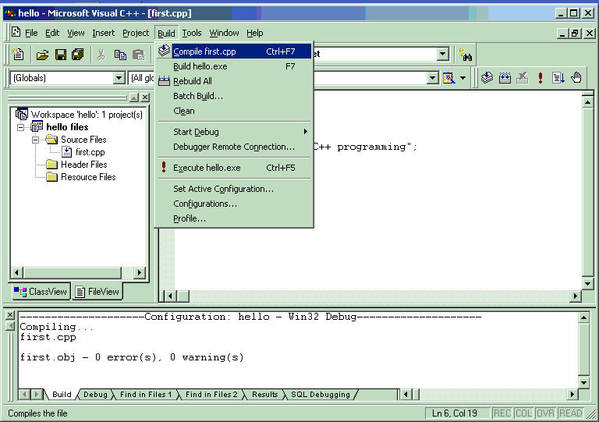Click the Insert/Remove Breakpoint hand icon
The image size is (599, 422).
click(x=576, y=78)
